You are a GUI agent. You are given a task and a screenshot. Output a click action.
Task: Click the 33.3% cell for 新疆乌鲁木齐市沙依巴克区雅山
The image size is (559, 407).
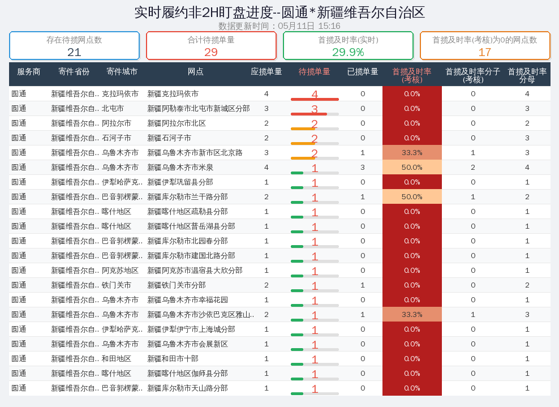pyautogui.click(x=412, y=315)
